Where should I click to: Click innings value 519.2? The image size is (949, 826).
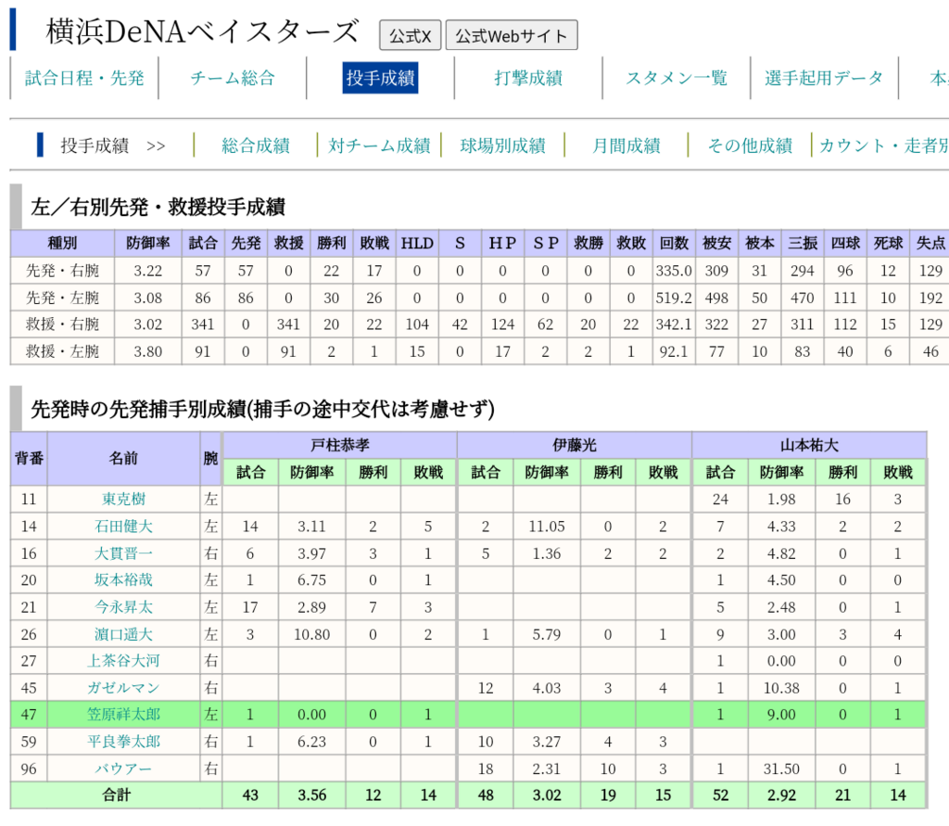click(x=674, y=298)
